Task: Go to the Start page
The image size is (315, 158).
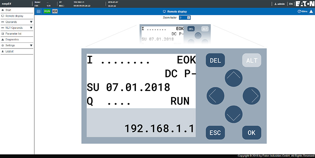Action: pyautogui.click(x=17, y=10)
